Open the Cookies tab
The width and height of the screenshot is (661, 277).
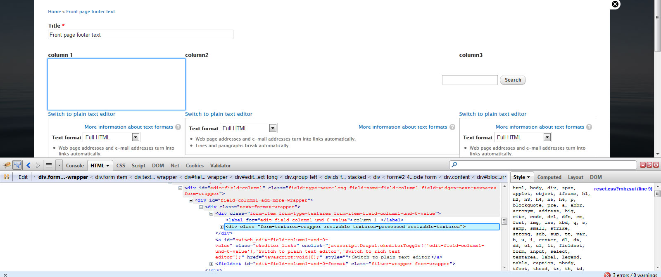tap(195, 165)
